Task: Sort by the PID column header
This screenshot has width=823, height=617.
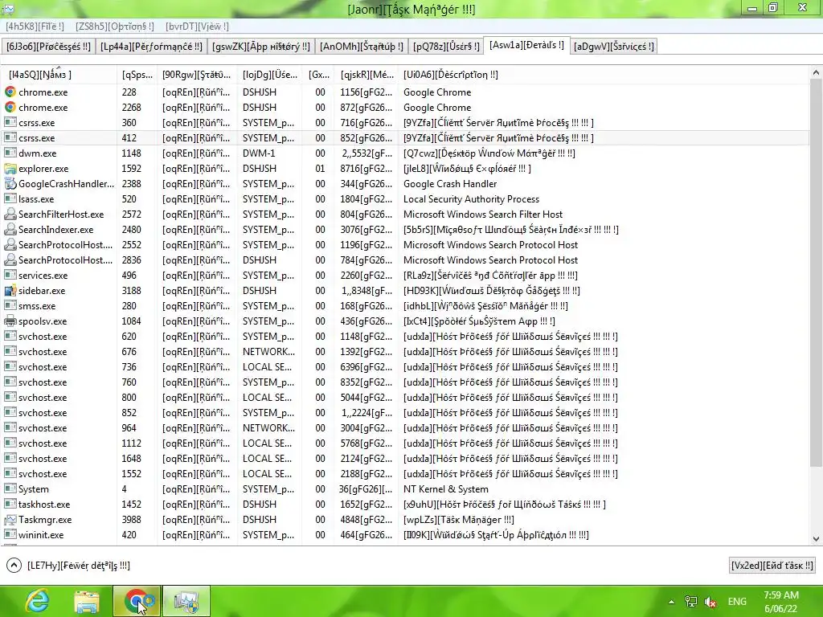Action: tap(137, 75)
